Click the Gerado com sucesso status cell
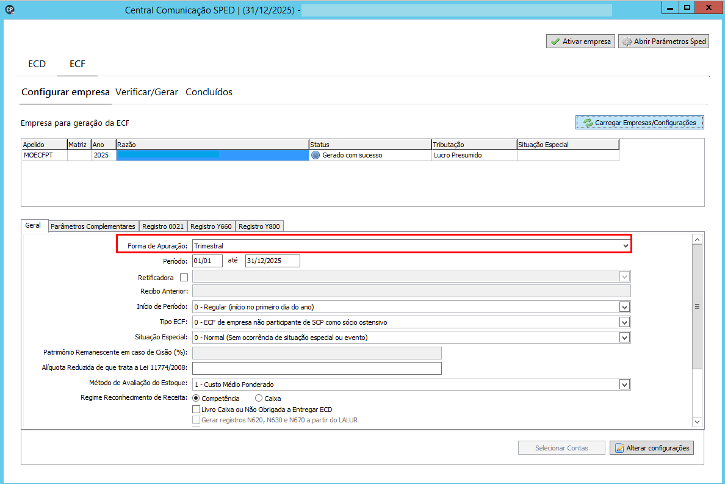 point(370,155)
